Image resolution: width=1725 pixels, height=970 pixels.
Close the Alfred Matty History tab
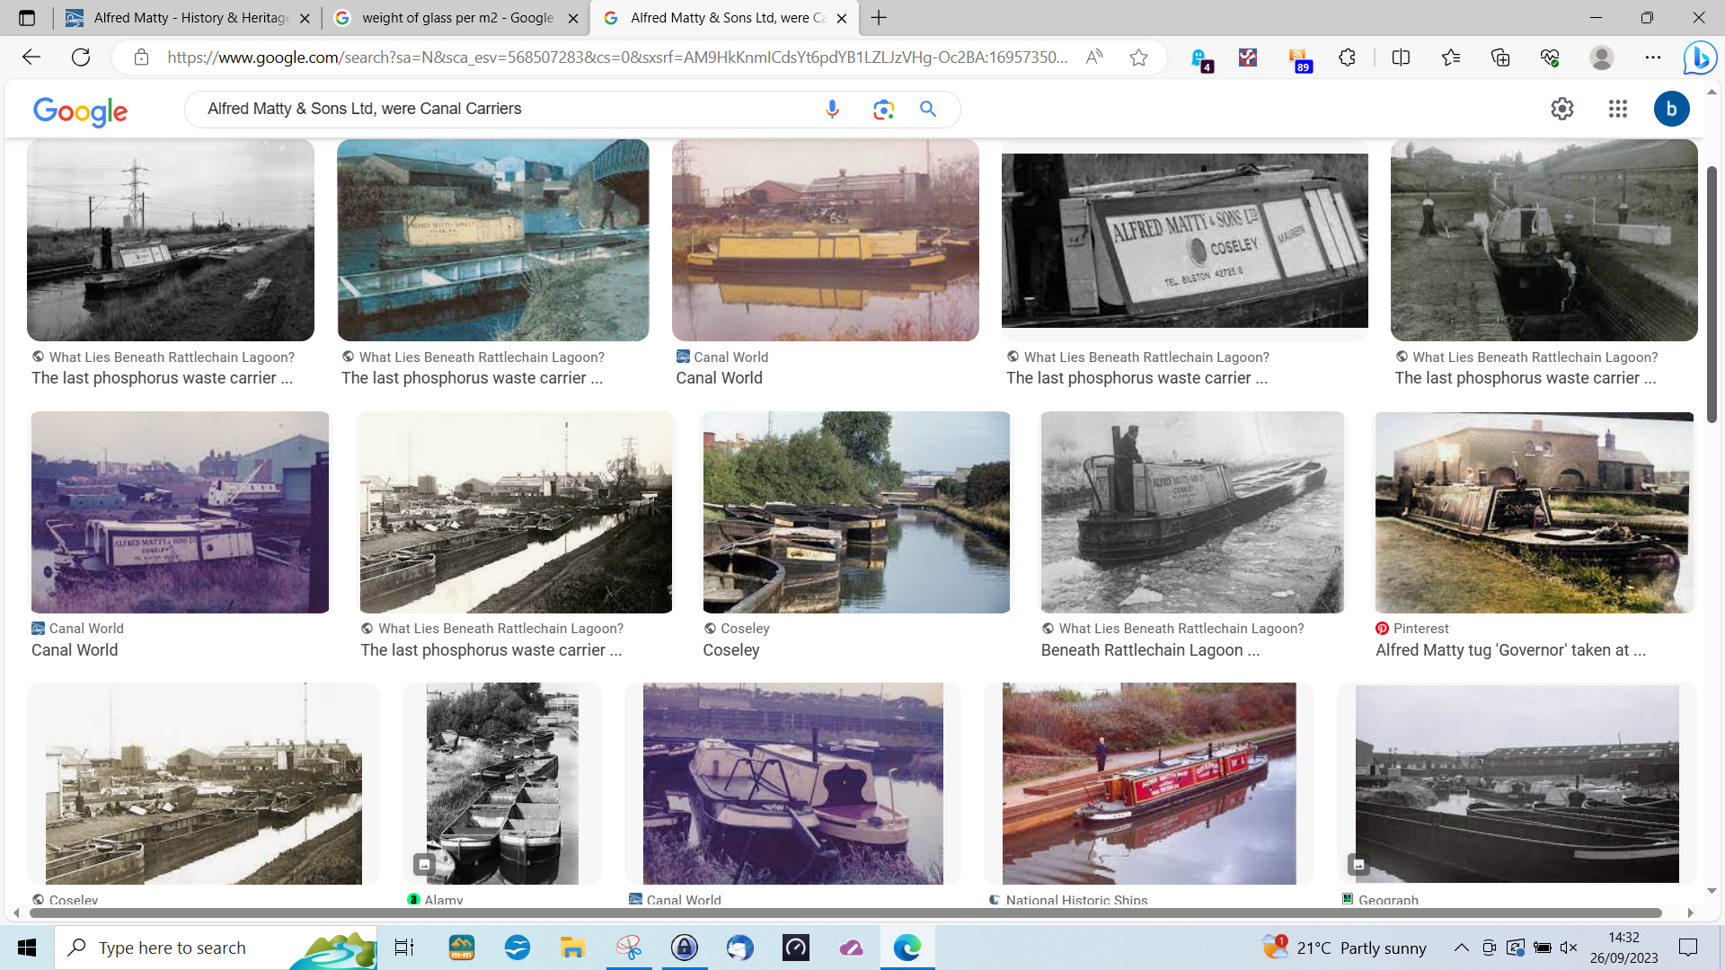305,18
